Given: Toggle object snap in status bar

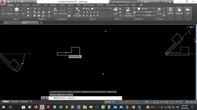Looking at the screenshot, I should [142, 102].
